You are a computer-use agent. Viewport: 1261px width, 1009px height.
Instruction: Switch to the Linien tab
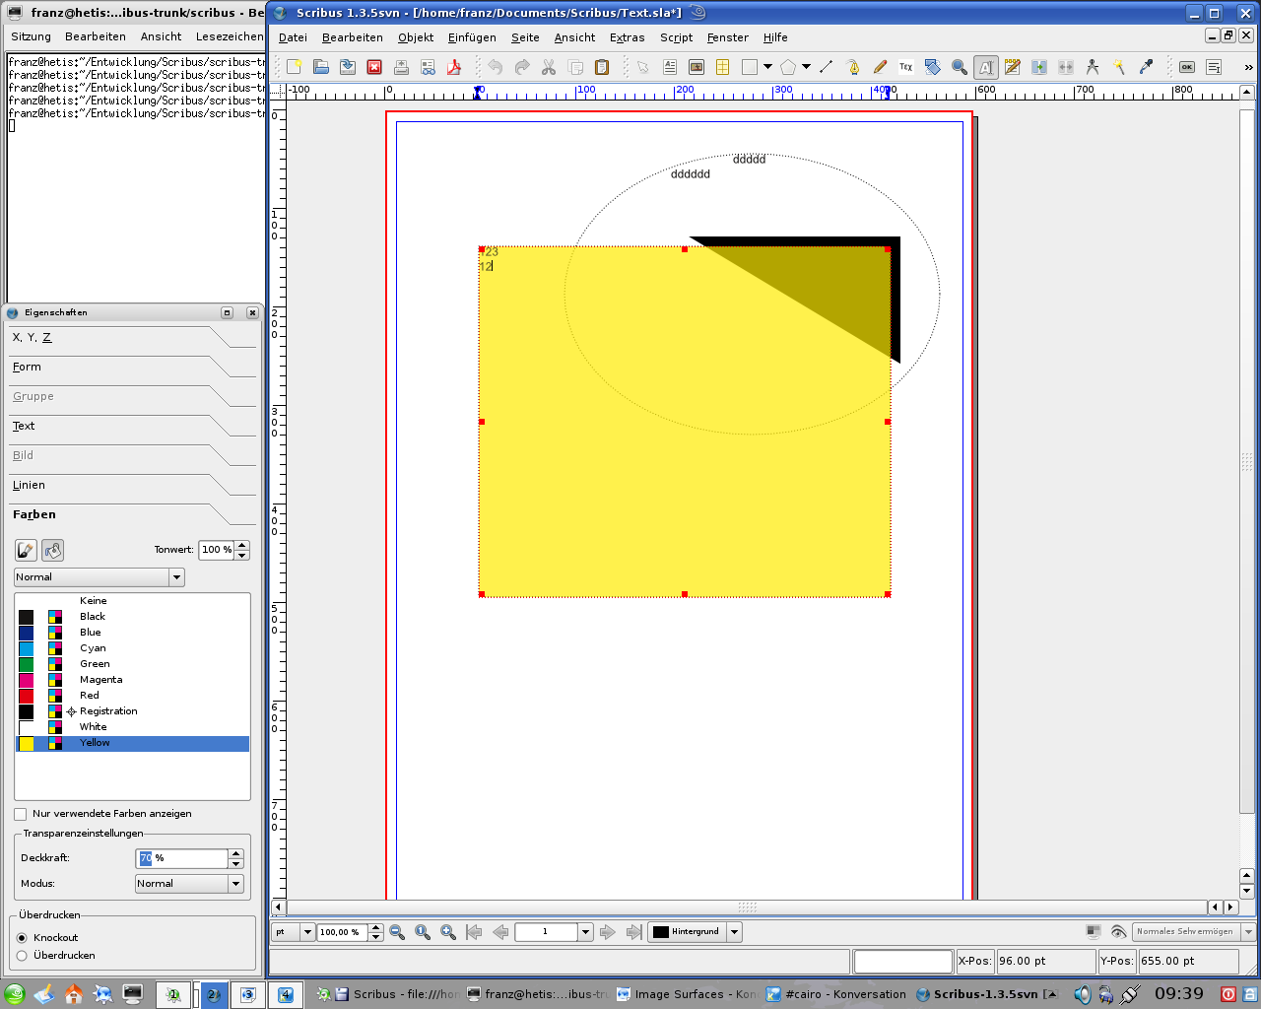(x=29, y=485)
